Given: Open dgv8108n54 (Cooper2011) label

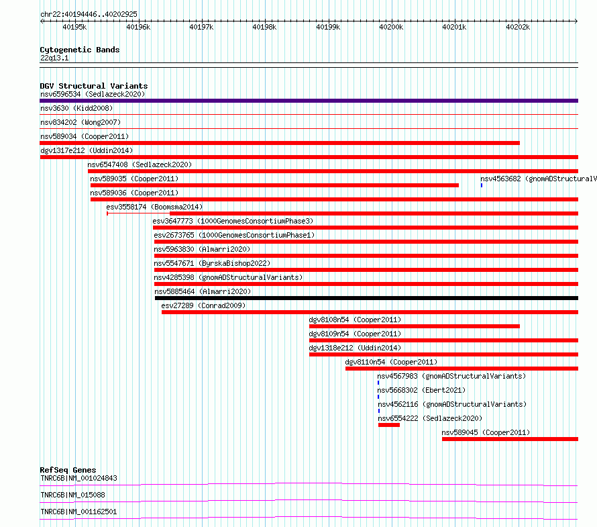Looking at the screenshot, I should [355, 320].
